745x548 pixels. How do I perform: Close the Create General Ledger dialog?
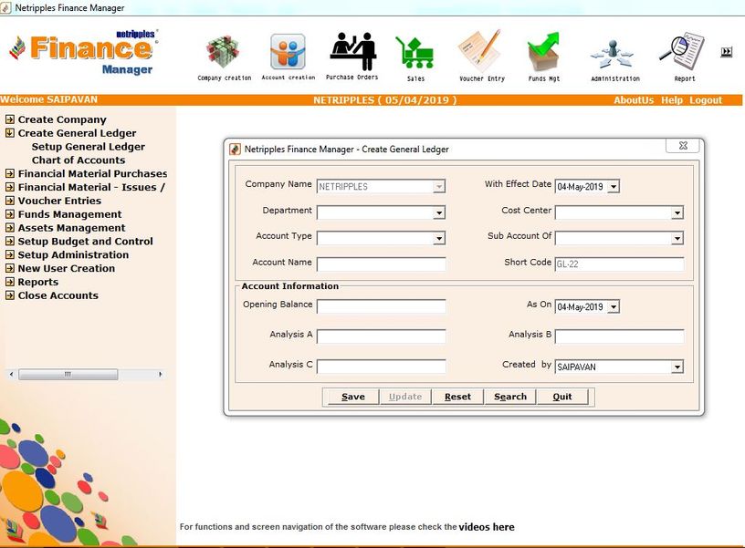(683, 146)
